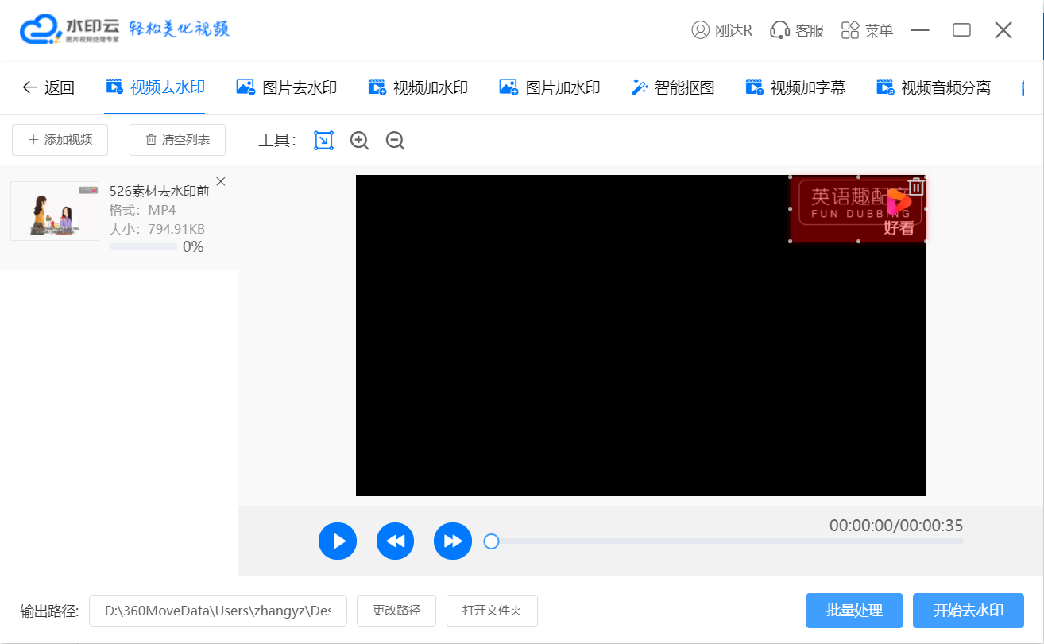Viewport: 1044px width, 644px height.
Task: Click the video progress slider handle
Action: click(x=491, y=541)
